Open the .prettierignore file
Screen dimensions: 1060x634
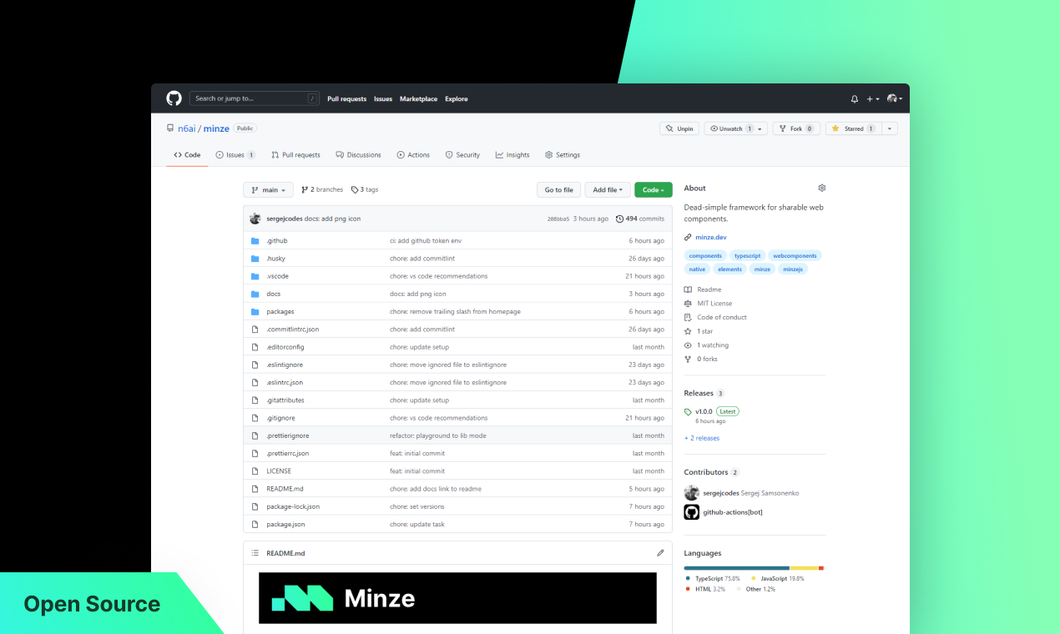click(x=287, y=435)
